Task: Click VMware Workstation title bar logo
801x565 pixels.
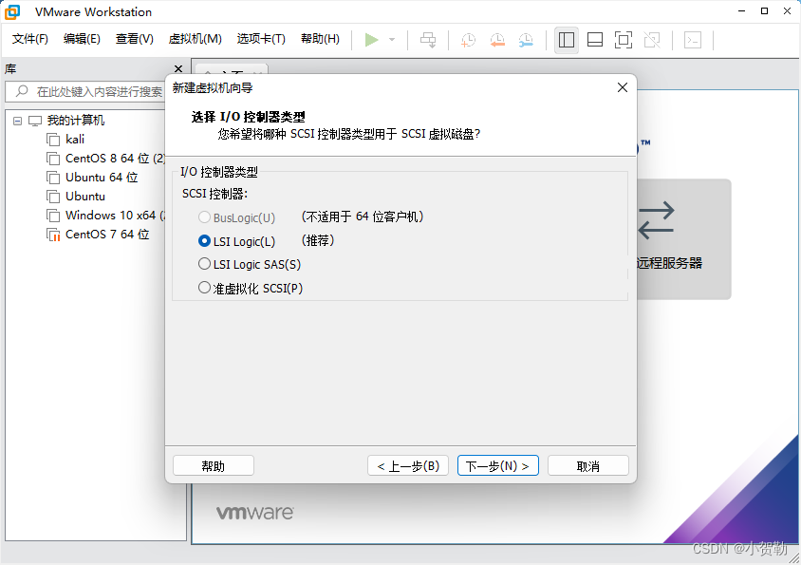Action: pyautogui.click(x=12, y=11)
